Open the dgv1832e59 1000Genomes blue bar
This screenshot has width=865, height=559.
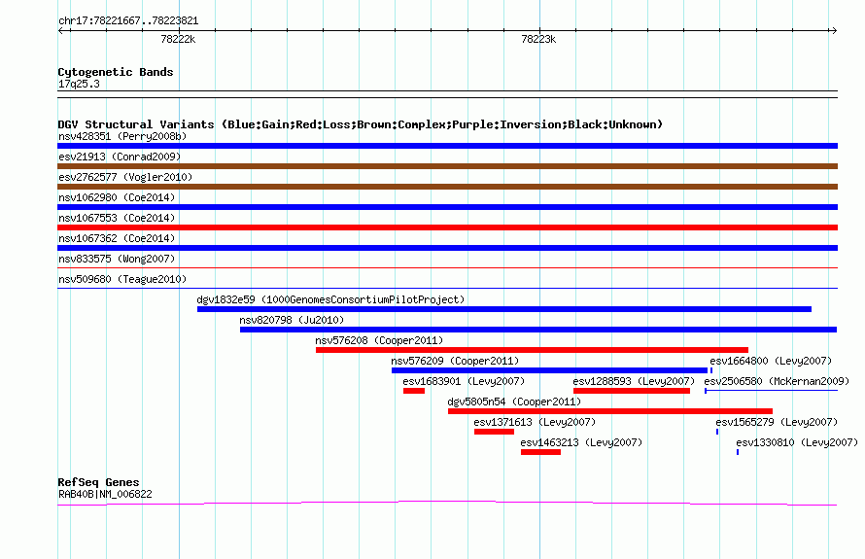[x=504, y=309]
